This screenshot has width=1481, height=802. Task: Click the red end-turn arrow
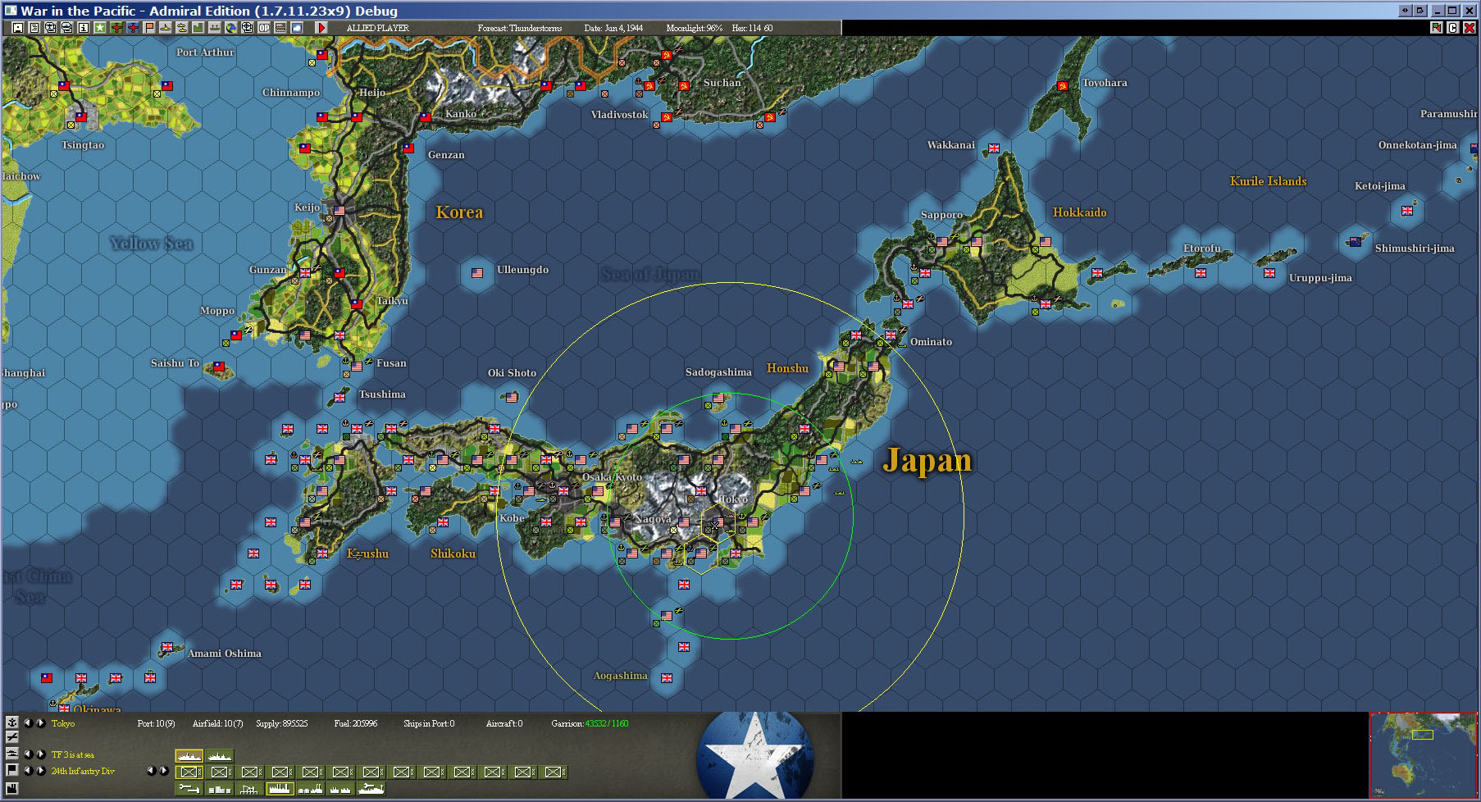(321, 28)
